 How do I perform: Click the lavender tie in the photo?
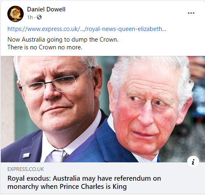[56, 156]
